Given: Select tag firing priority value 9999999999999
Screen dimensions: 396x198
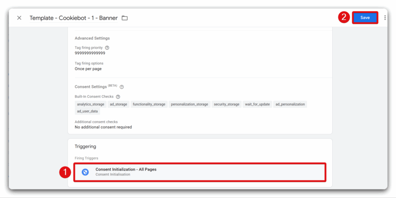Looking at the screenshot, I should pyautogui.click(x=90, y=53).
